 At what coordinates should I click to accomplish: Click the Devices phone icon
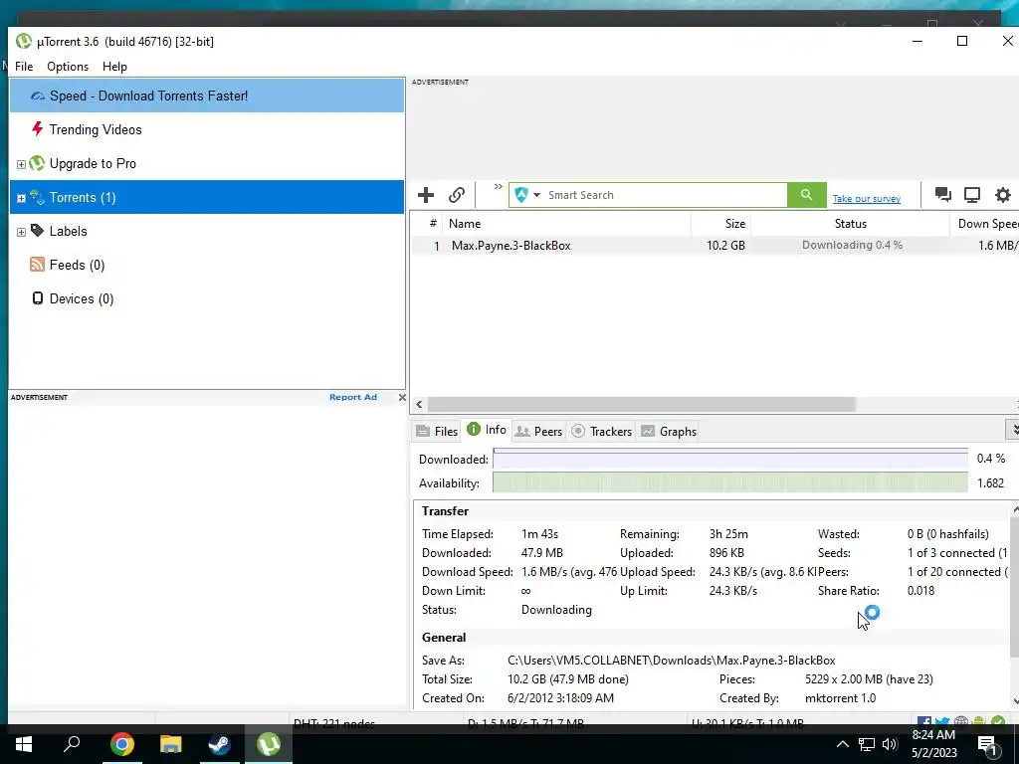tap(38, 298)
